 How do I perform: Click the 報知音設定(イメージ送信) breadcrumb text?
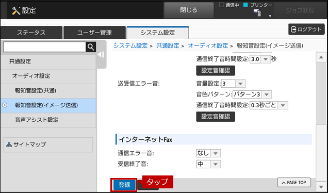click(270, 45)
